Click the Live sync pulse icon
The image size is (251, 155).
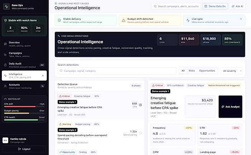(188, 20)
